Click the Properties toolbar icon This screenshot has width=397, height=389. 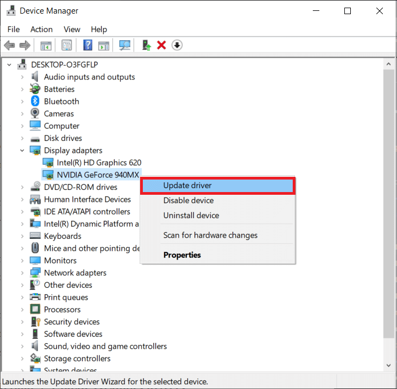(67, 45)
